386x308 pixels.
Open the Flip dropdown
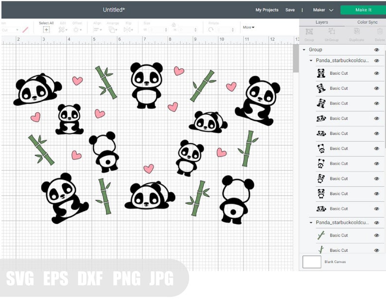128,30
